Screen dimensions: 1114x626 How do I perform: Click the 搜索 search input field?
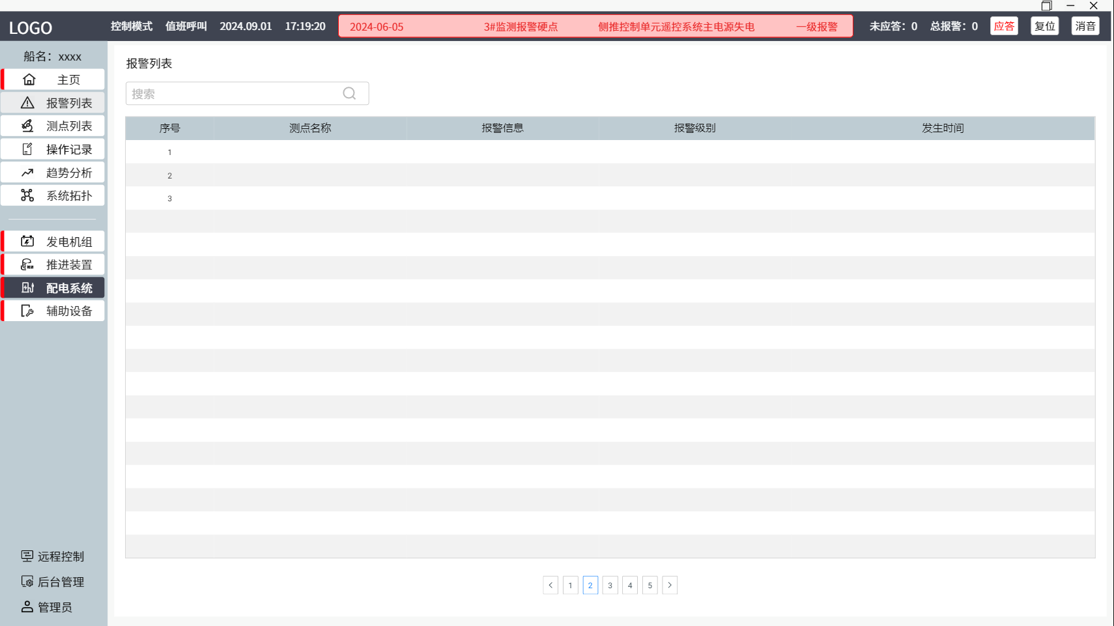(235, 94)
